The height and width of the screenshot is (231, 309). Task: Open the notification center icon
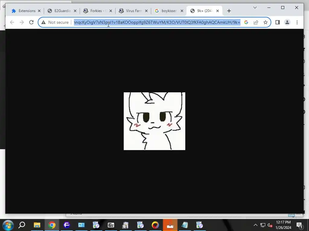click(299, 225)
